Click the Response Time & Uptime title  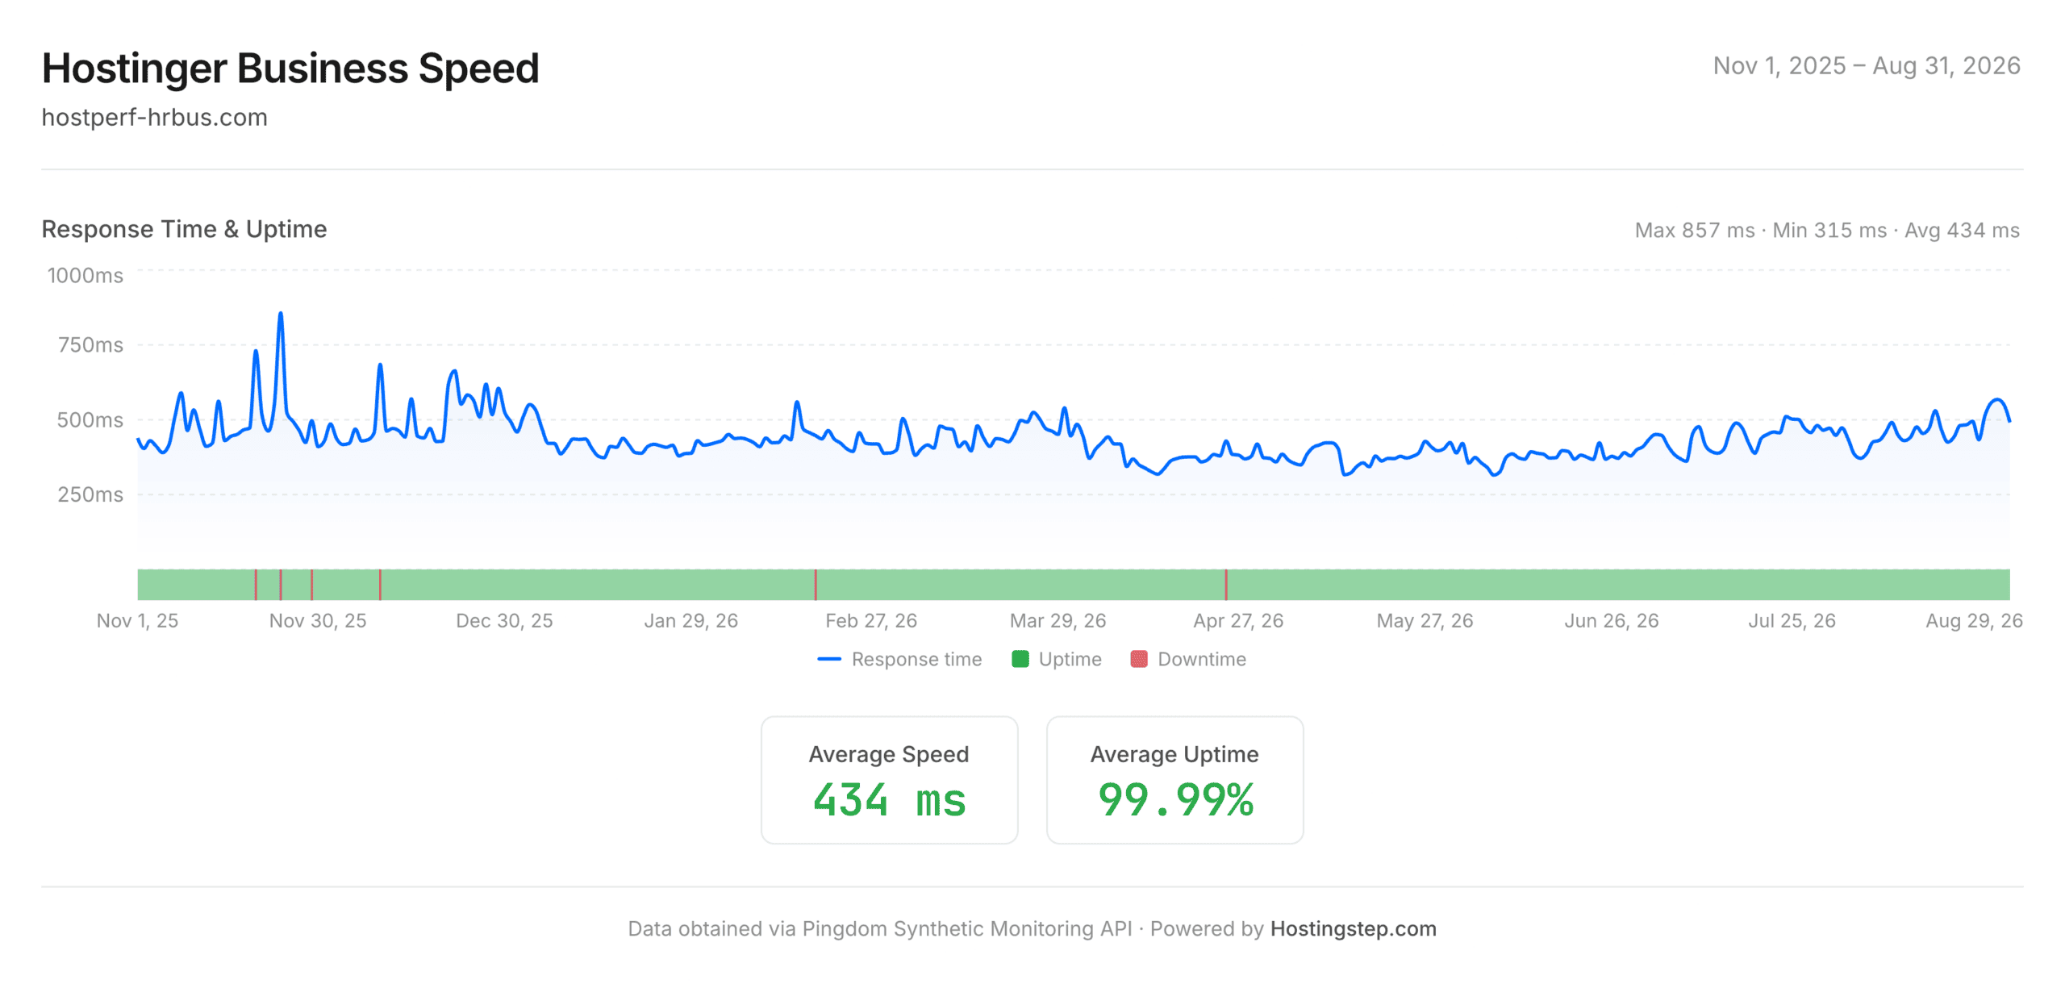184,229
